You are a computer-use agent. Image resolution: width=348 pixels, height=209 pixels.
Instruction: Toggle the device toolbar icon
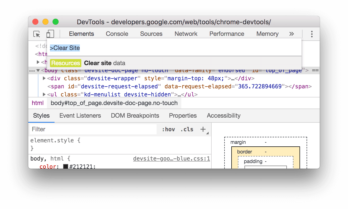(x=50, y=34)
